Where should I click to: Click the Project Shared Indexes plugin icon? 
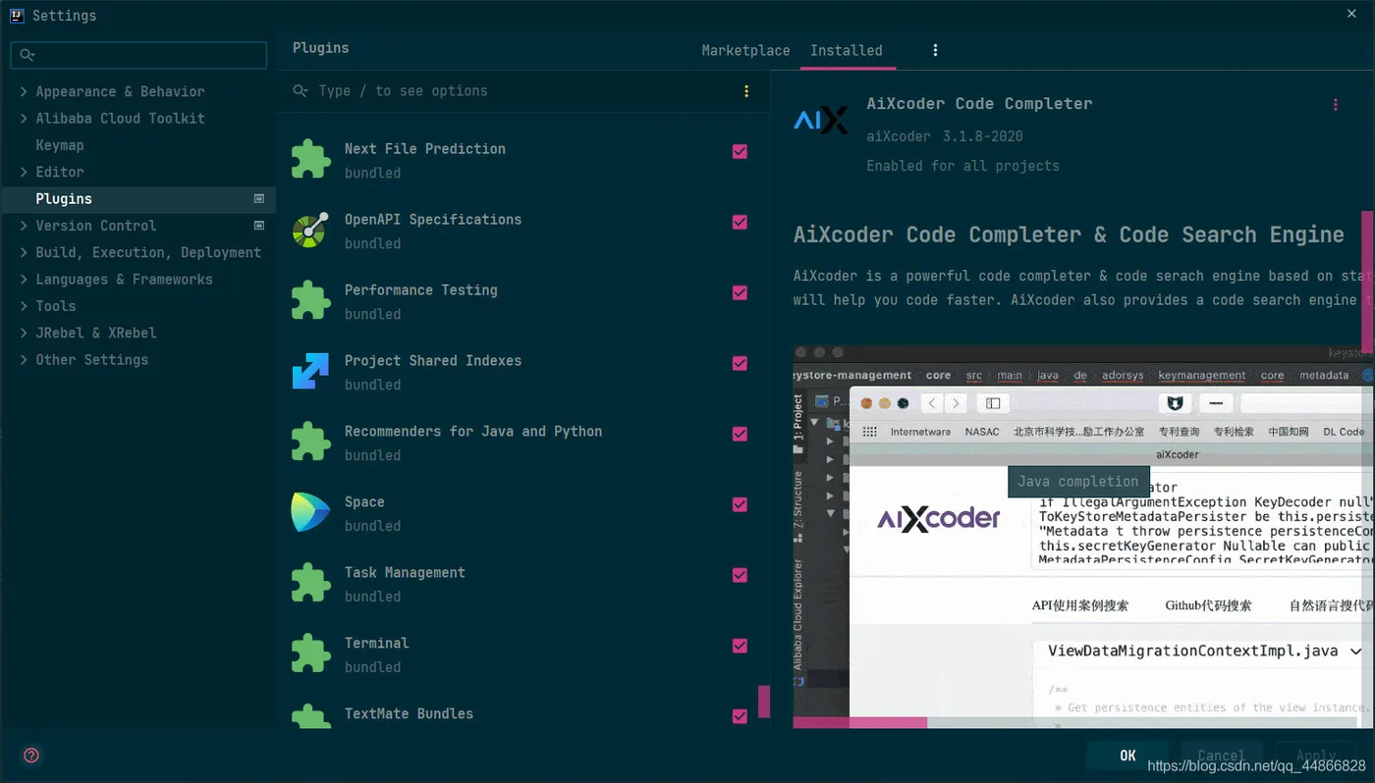coord(310,371)
